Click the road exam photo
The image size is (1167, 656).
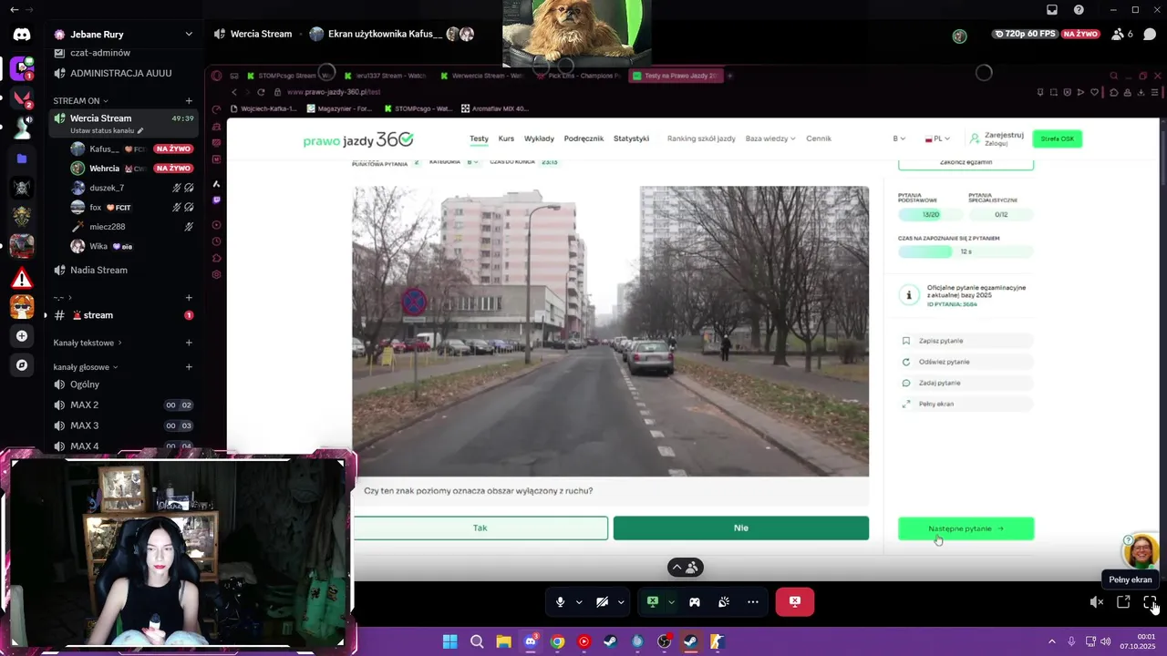click(x=611, y=331)
